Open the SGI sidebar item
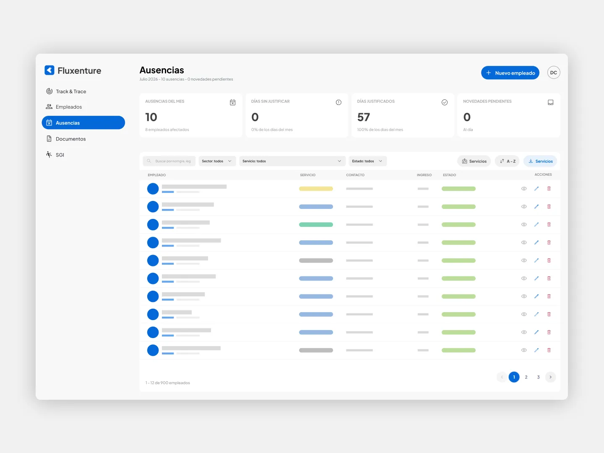This screenshot has width=604, height=453. (x=55, y=155)
